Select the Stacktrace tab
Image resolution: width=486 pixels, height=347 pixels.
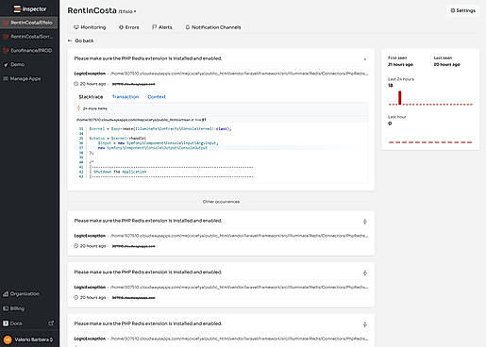(x=91, y=97)
